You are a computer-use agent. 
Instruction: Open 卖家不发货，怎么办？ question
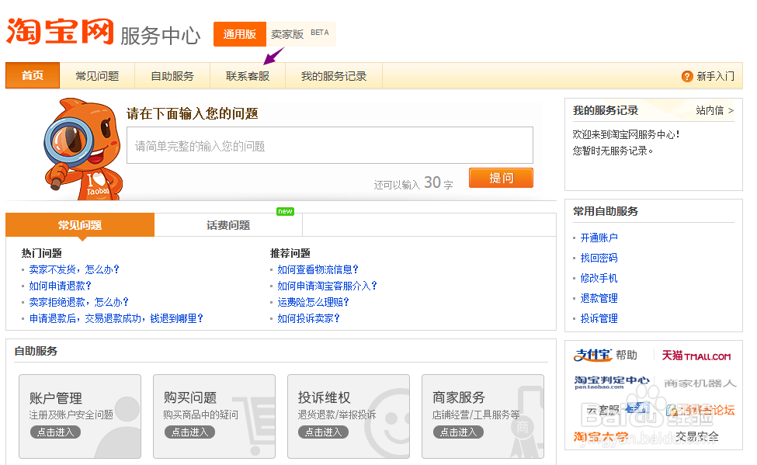(74, 269)
